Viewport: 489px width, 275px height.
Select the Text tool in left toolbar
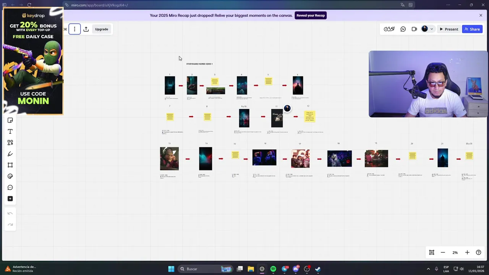10,131
